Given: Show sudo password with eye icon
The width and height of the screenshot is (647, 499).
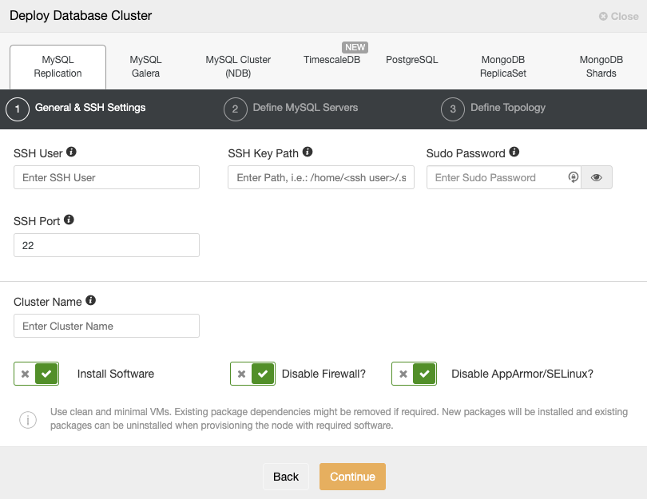Looking at the screenshot, I should (596, 177).
